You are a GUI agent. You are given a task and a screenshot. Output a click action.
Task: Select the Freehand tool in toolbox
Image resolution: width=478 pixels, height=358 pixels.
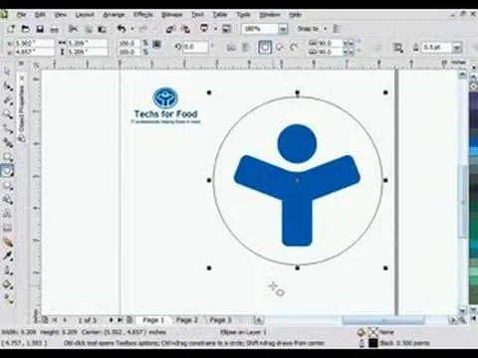8,128
